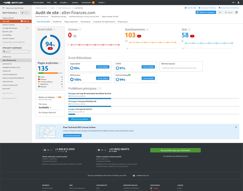Click the pages explorées color breakdown bar
The image size is (243, 191).
click(x=50, y=73)
